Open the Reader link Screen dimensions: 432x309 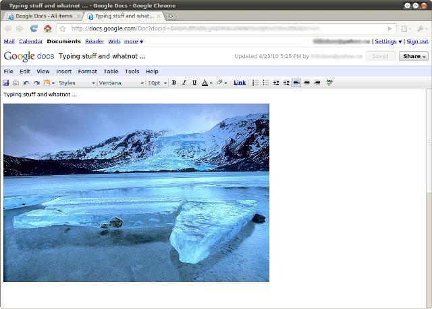click(94, 41)
